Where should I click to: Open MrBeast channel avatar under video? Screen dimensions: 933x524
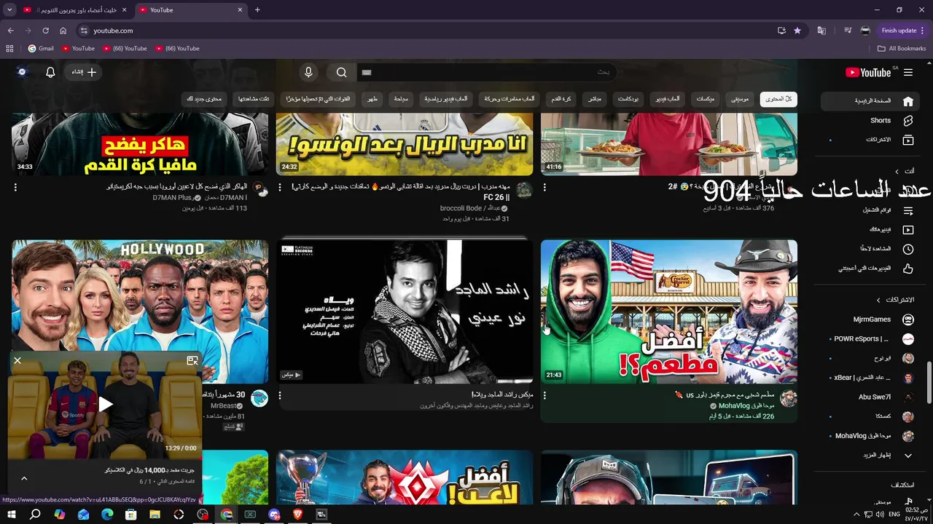click(x=259, y=398)
